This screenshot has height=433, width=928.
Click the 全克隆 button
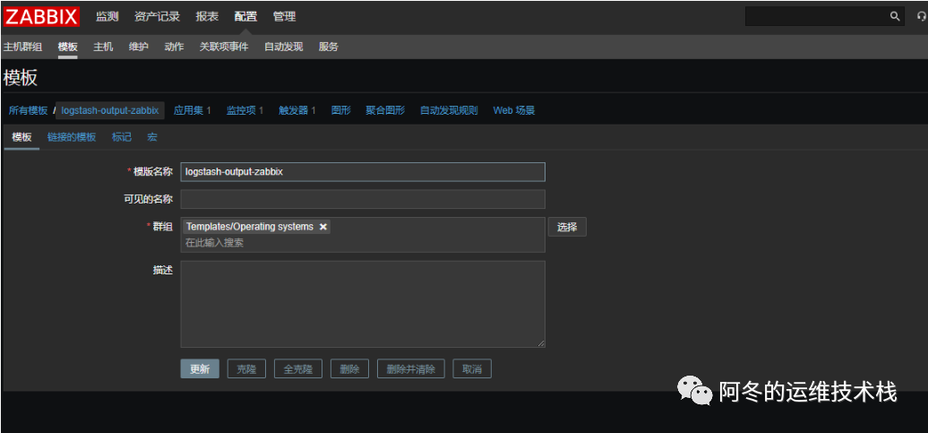click(x=298, y=369)
